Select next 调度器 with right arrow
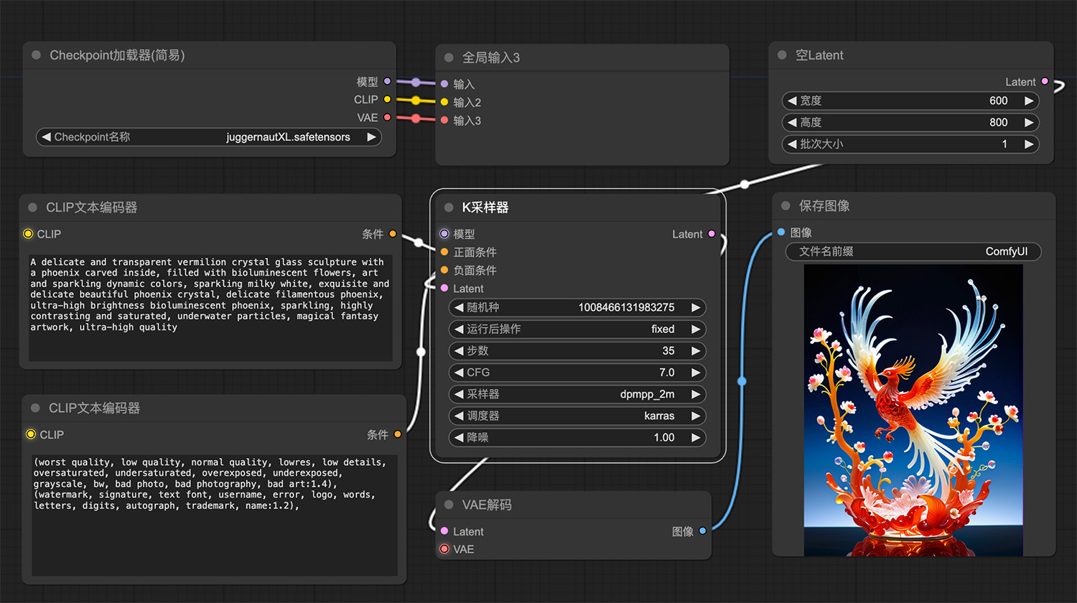 tap(696, 415)
